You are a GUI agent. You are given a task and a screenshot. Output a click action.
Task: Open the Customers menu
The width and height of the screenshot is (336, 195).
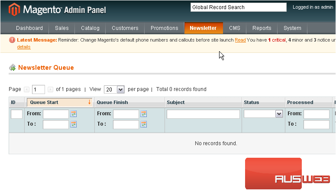pyautogui.click(x=125, y=28)
